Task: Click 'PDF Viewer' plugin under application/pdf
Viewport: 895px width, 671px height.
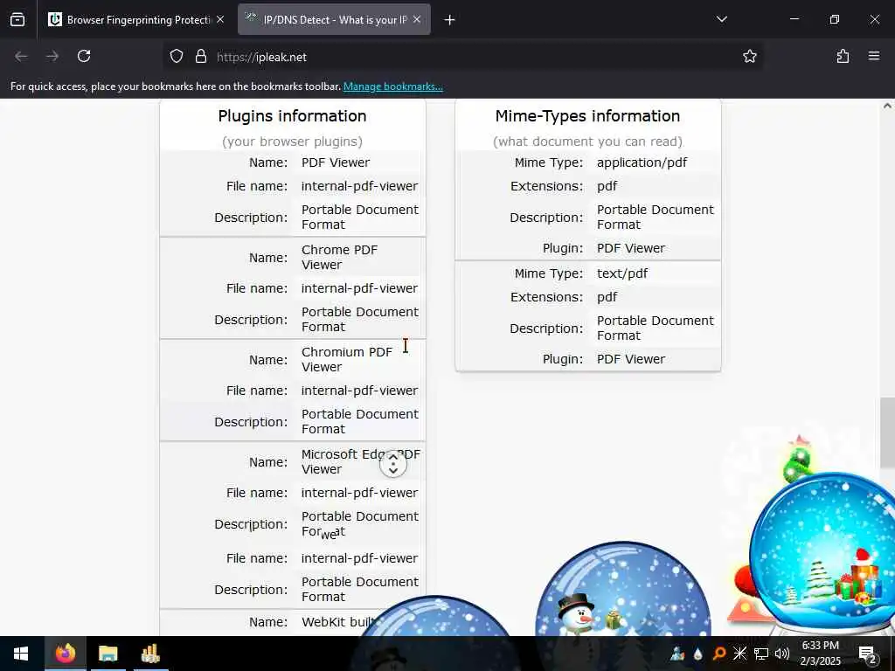Action: 631,248
